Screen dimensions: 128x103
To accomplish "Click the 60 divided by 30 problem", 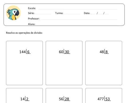I will click(x=64, y=63).
